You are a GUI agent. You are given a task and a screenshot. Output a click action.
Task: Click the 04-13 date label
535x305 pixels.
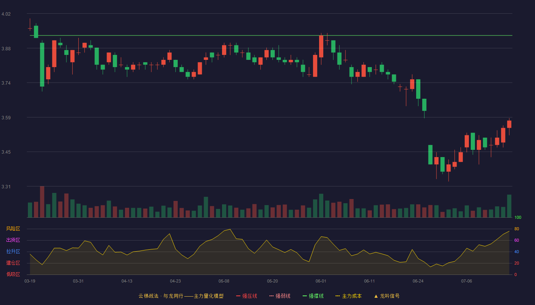[x=127, y=281]
